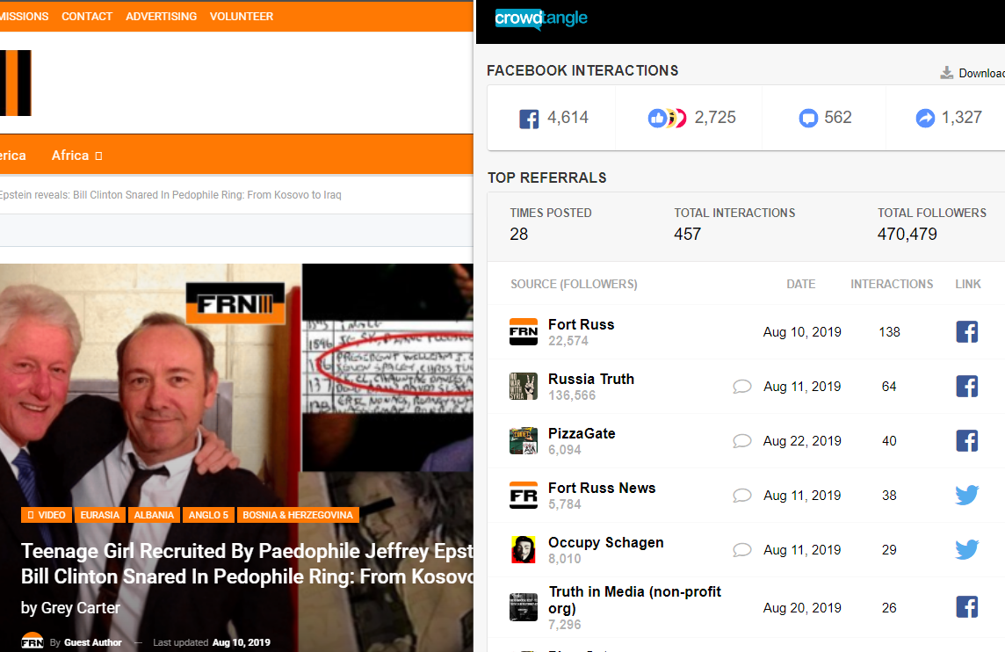The height and width of the screenshot is (652, 1005).
Task: Click the ALBANIA category tag
Action: 154,515
